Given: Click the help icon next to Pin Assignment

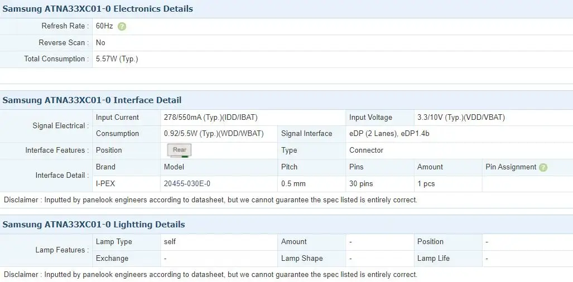Looking at the screenshot, I should pyautogui.click(x=543, y=167).
